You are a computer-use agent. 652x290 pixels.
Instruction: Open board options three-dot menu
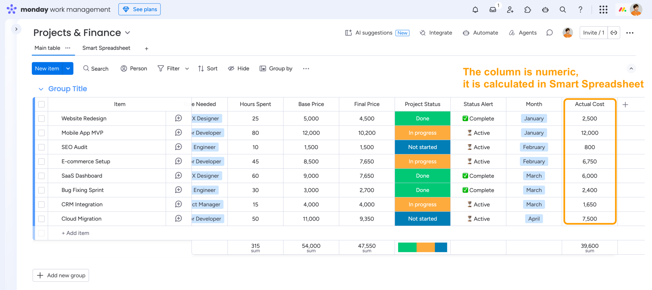point(630,33)
